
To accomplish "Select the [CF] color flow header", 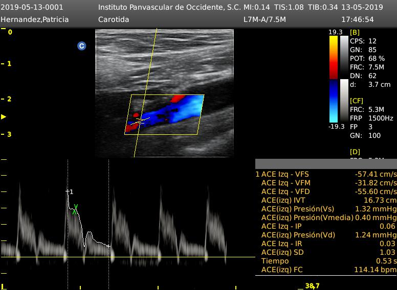I will [357, 101].
